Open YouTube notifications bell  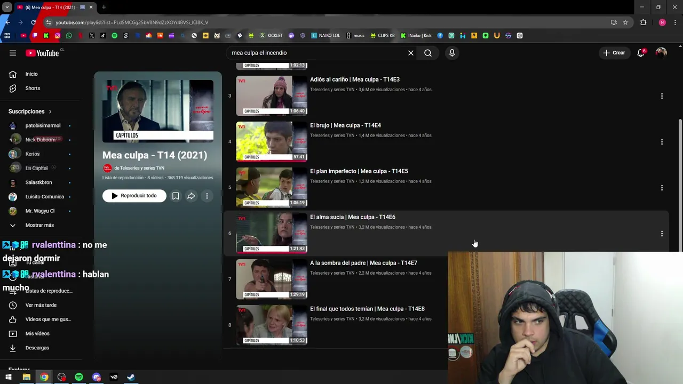click(641, 53)
